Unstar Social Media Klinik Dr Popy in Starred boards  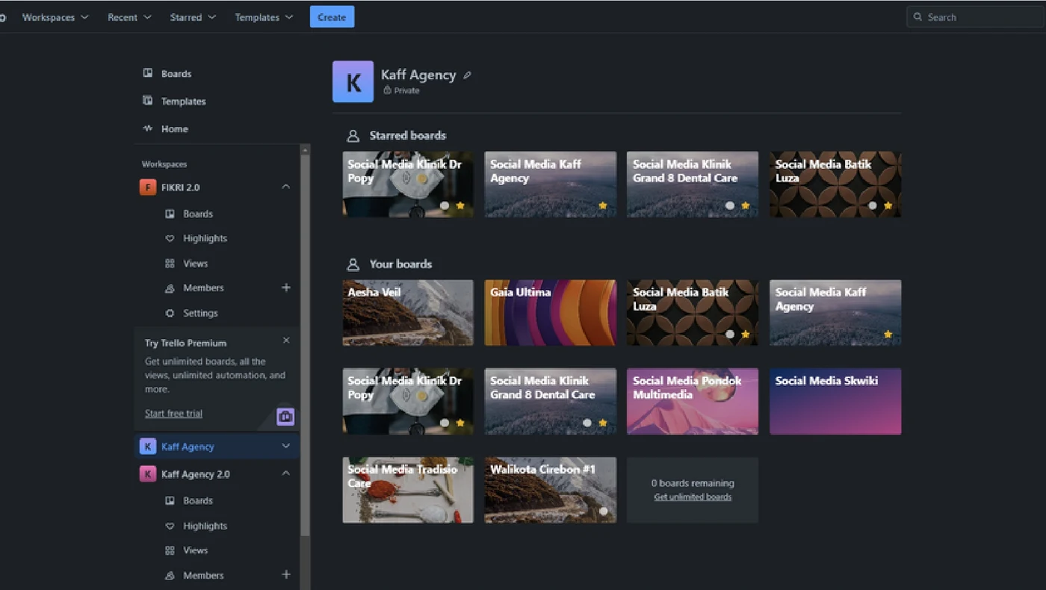[460, 205]
